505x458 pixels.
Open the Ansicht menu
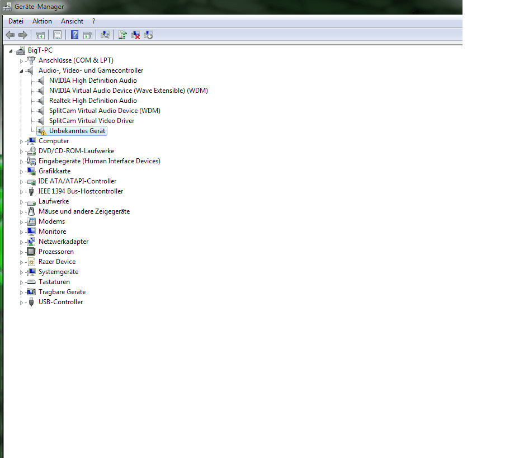(72, 21)
